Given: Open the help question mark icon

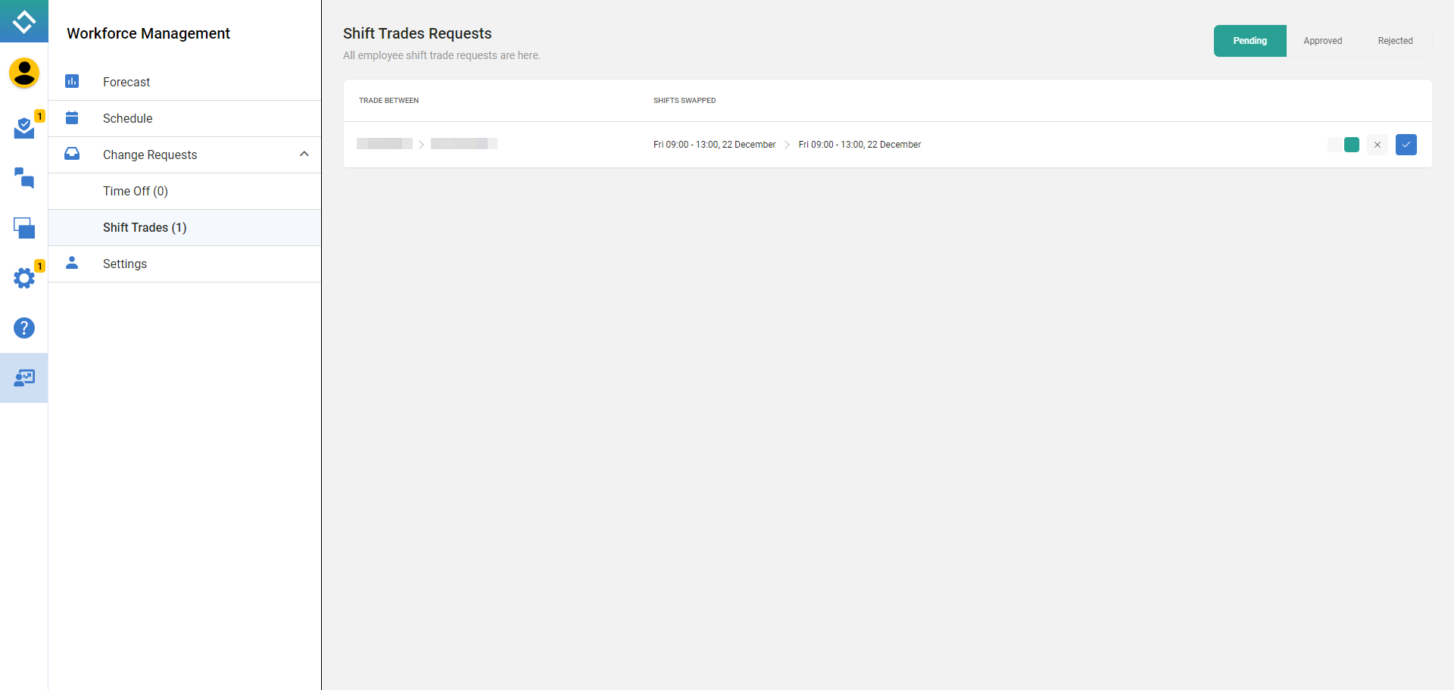Looking at the screenshot, I should tap(24, 328).
